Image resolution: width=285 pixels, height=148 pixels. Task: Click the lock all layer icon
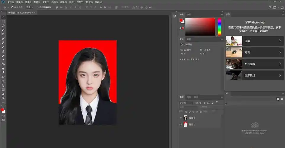point(201,112)
